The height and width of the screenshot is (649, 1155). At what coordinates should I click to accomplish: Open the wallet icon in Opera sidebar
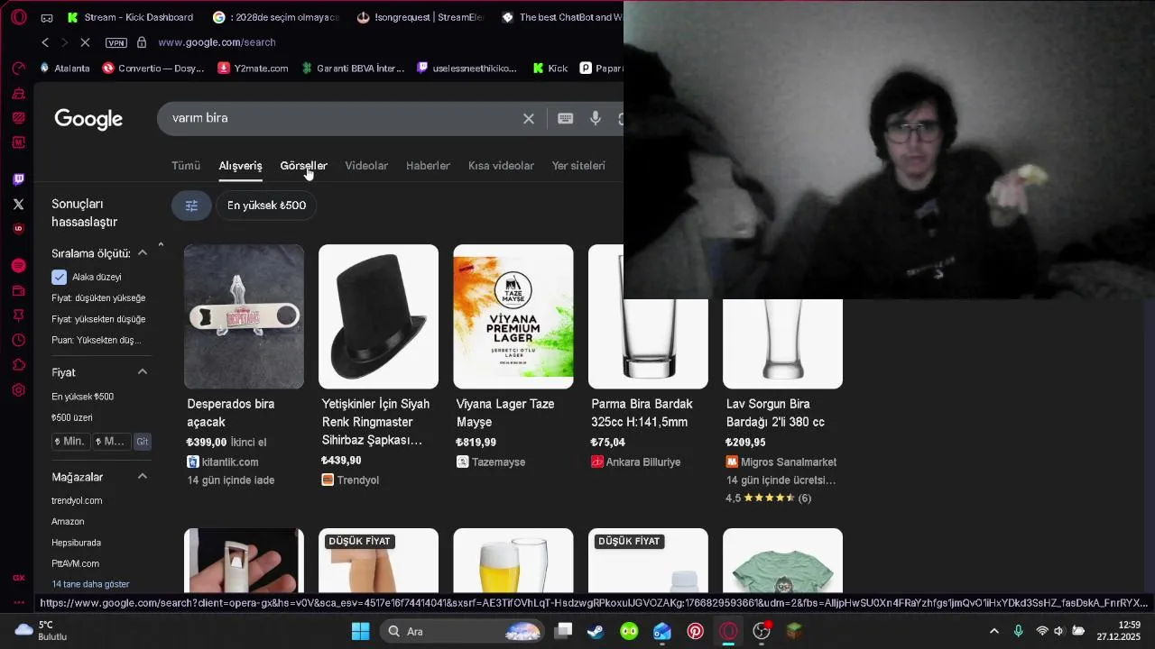[18, 290]
